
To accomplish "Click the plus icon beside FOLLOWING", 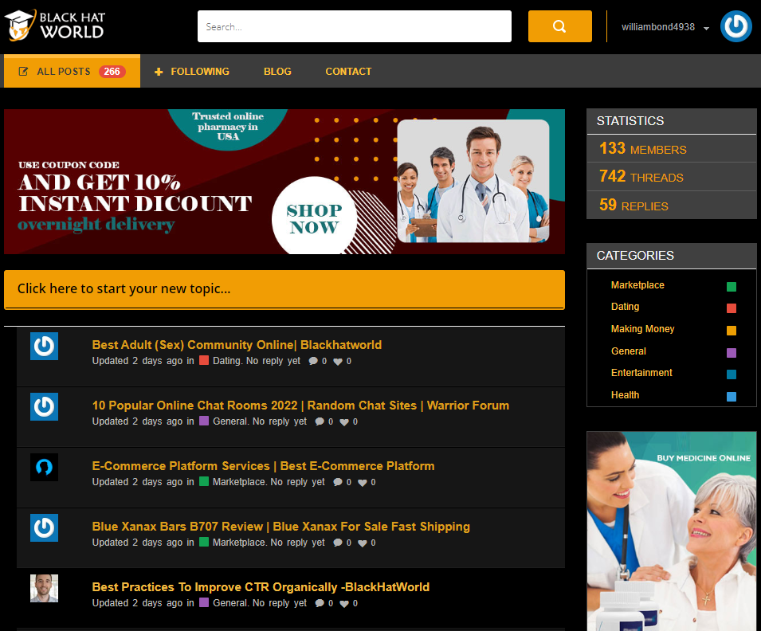I will 159,72.
